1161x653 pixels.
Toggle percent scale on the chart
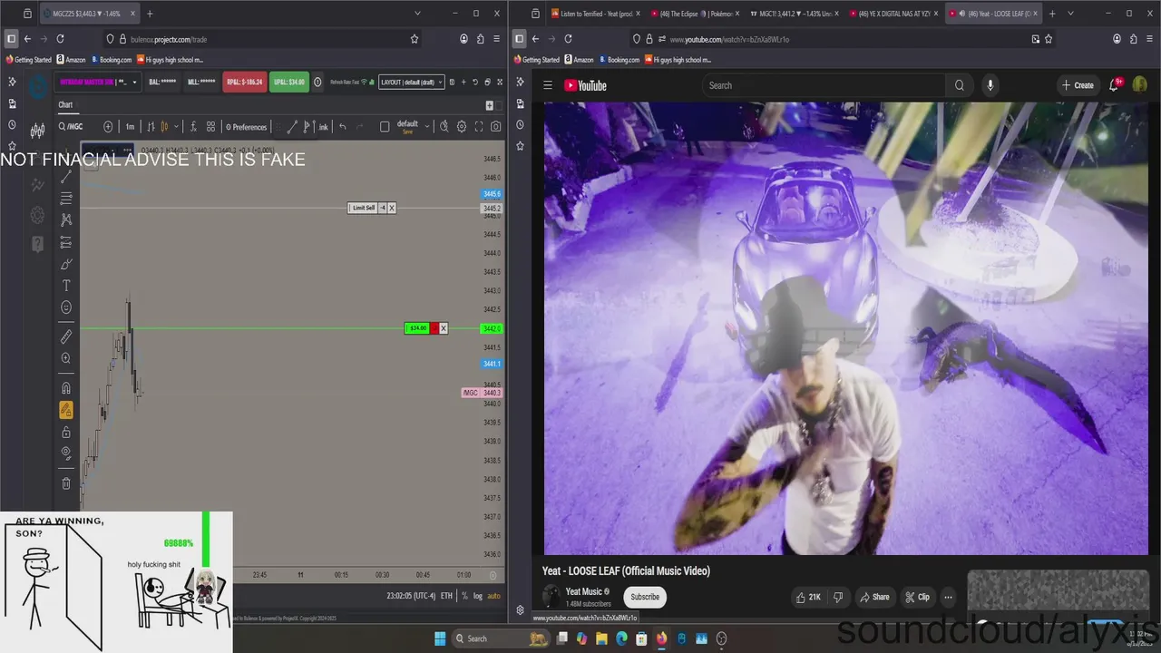464,596
